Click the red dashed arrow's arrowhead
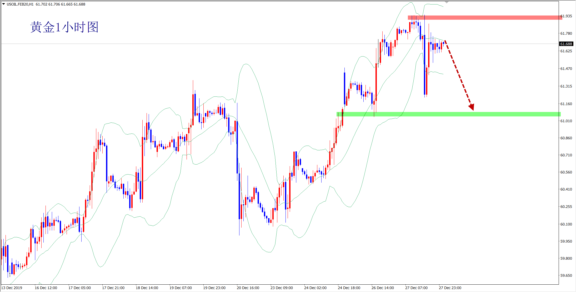Image resolution: width=576 pixels, height=292 pixels. coord(472,107)
